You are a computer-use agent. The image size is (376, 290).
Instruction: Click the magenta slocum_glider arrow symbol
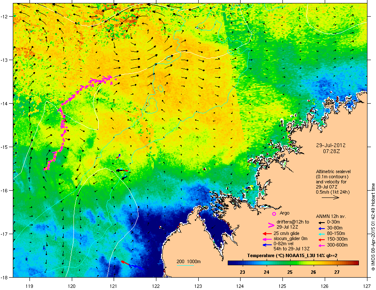coord(267,239)
